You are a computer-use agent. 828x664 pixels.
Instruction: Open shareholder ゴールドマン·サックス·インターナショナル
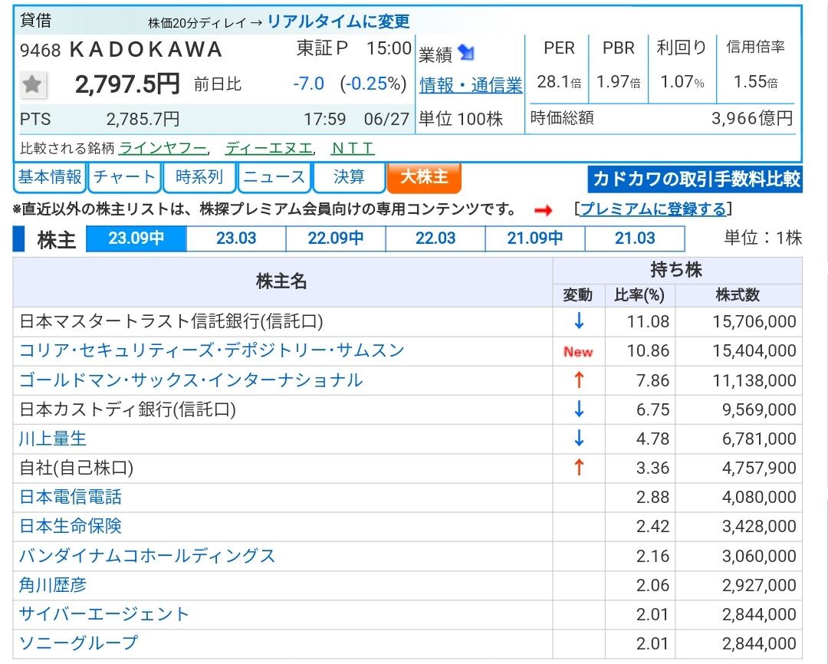click(x=191, y=380)
